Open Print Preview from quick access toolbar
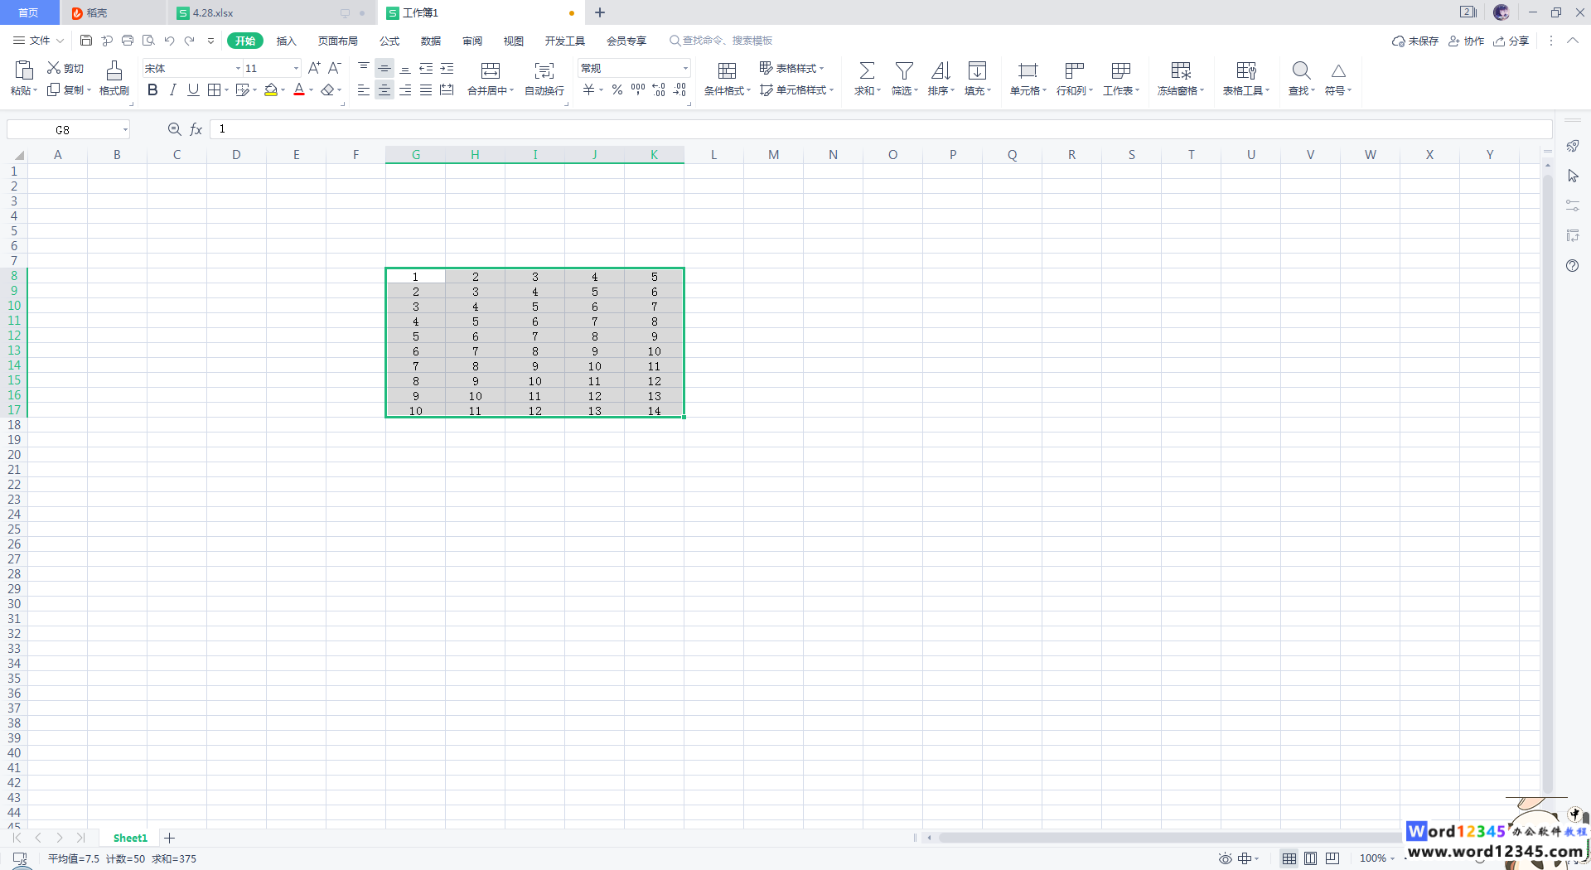This screenshot has width=1591, height=870. pyautogui.click(x=148, y=41)
